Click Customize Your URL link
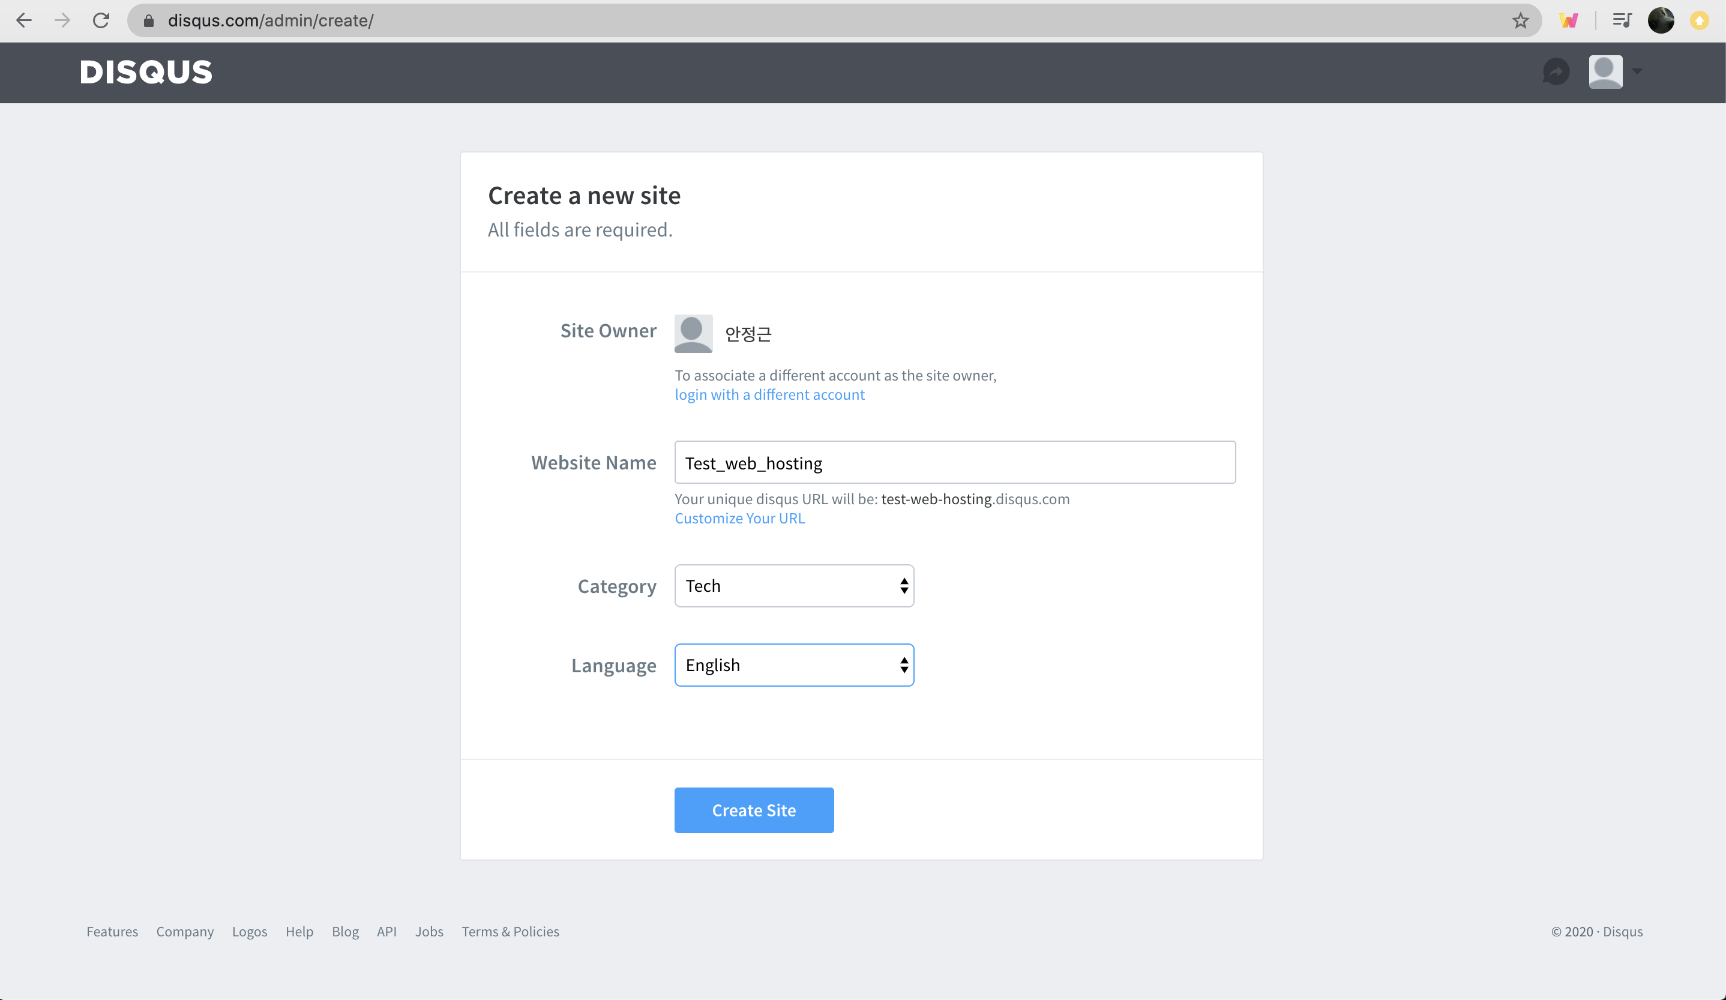1726x1000 pixels. 739,519
